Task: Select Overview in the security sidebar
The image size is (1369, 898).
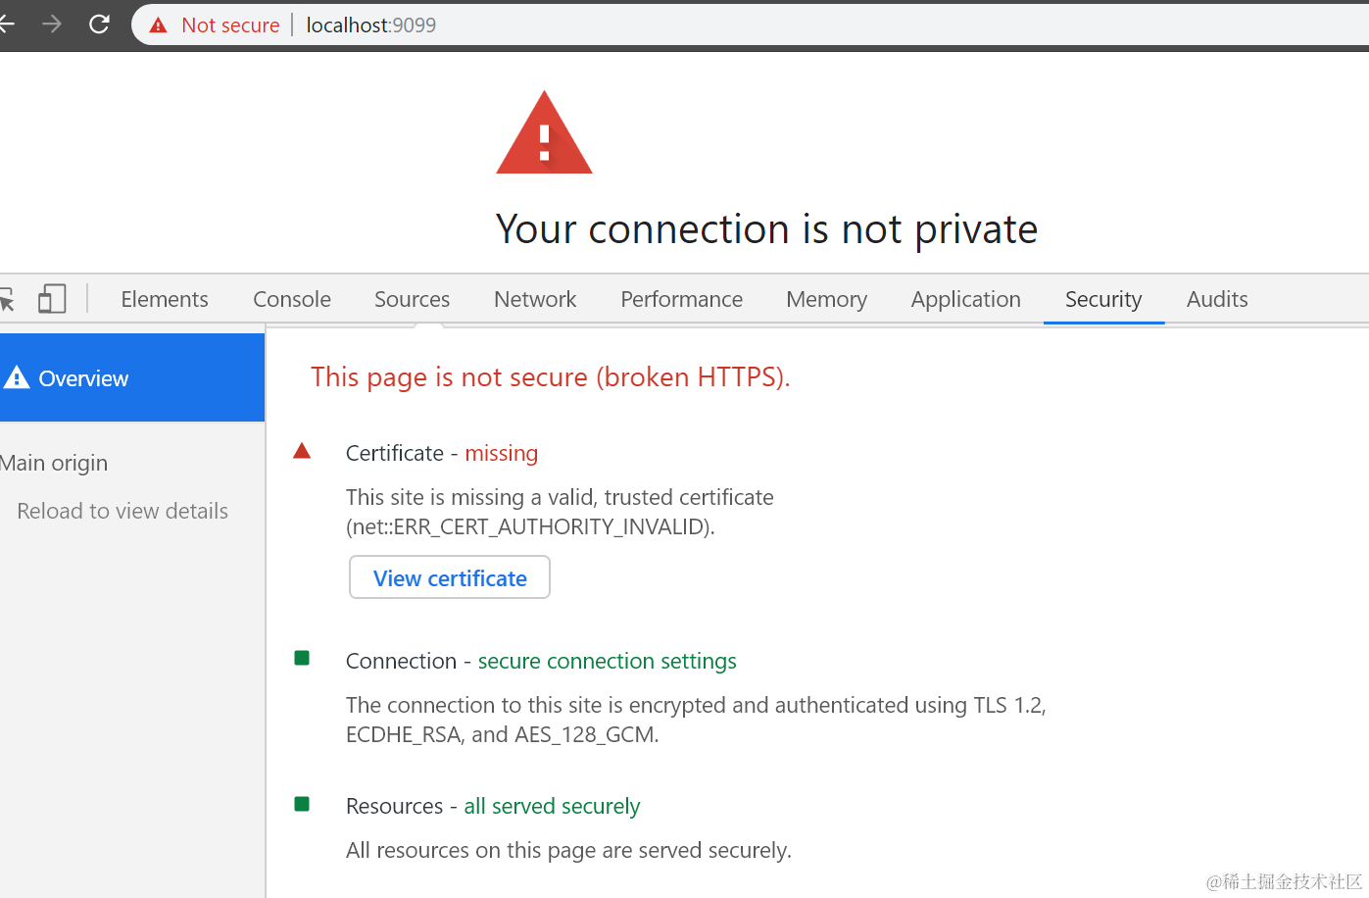Action: pos(83,378)
